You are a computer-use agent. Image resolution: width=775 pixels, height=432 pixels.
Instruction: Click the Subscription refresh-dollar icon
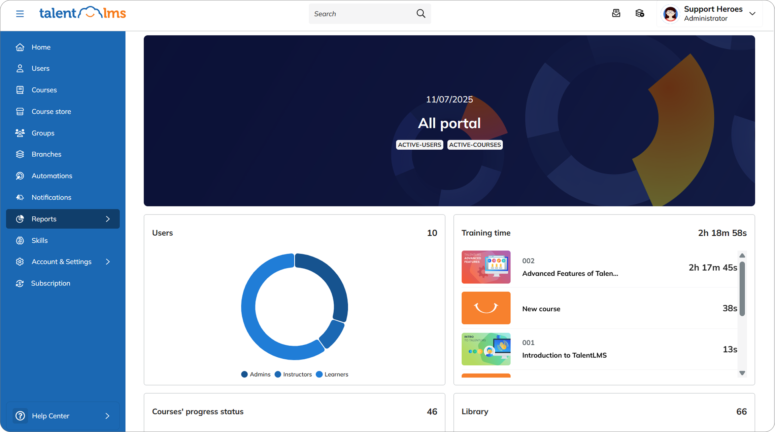[20, 283]
